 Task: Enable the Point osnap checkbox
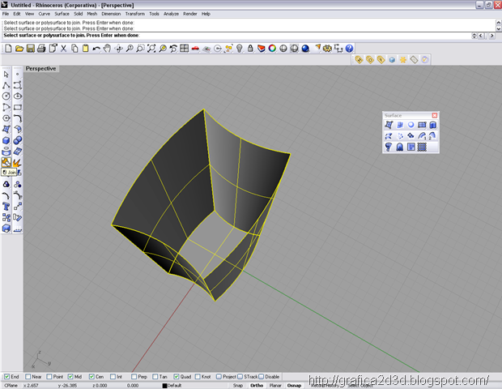[49, 377]
